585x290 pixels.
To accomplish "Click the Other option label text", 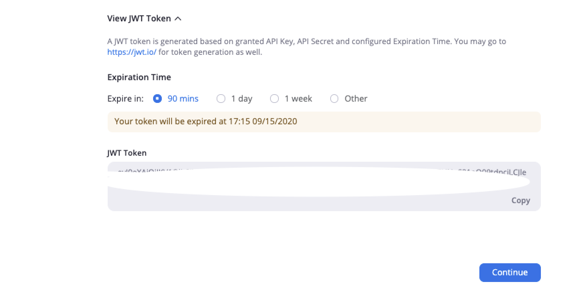I will pos(356,99).
